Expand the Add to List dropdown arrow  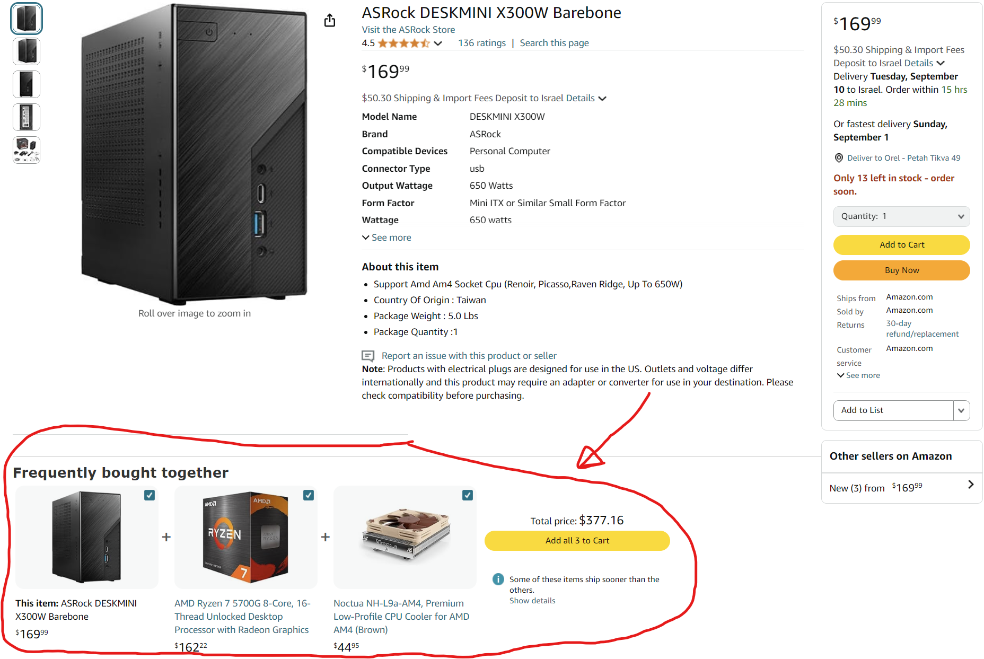(x=961, y=410)
